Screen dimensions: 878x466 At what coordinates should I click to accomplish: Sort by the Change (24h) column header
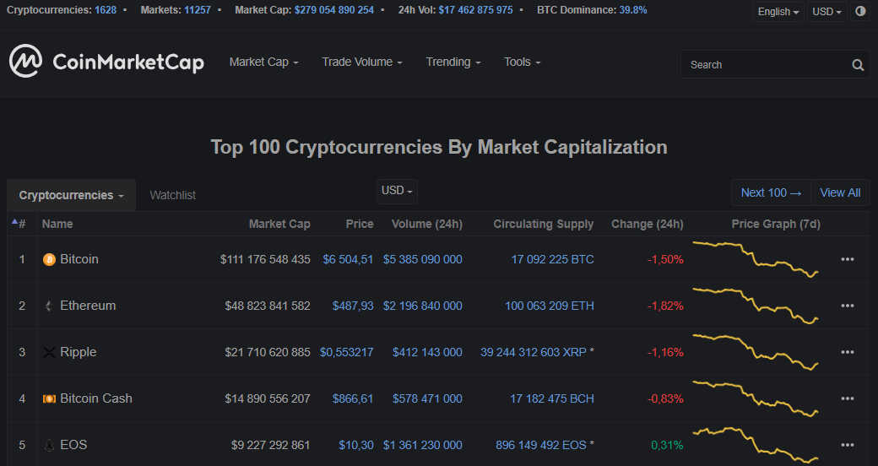pos(648,224)
